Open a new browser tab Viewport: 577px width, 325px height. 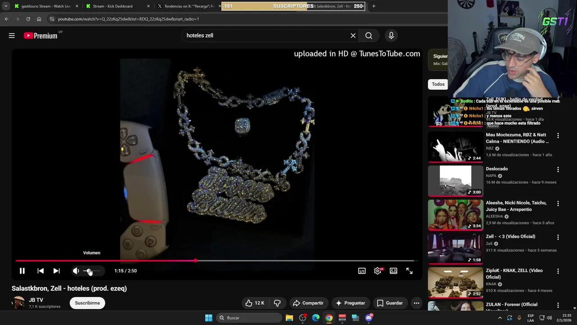pyautogui.click(x=374, y=6)
